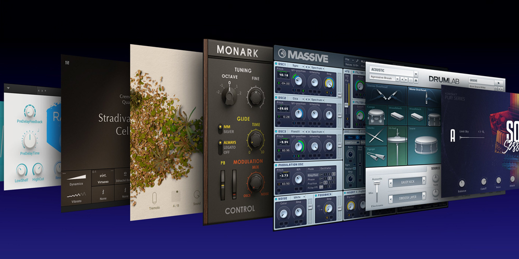This screenshot has width=519, height=259.
Task: Click the Cutoff knob in Play Series
Action: 484,181
